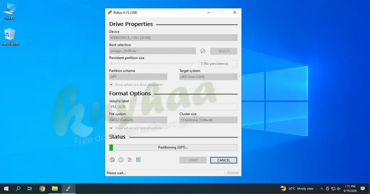Click the SELECT button

tap(224, 51)
